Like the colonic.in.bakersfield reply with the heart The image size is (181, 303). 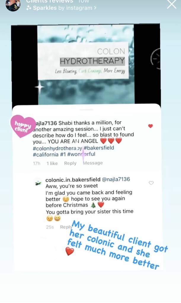tap(151, 183)
